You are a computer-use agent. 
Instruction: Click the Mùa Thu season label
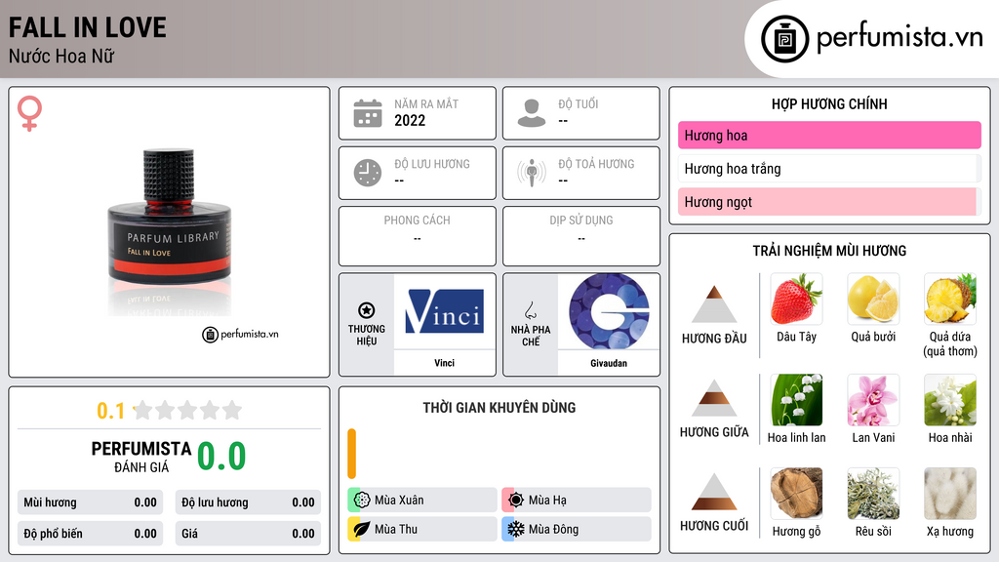pyautogui.click(x=396, y=529)
